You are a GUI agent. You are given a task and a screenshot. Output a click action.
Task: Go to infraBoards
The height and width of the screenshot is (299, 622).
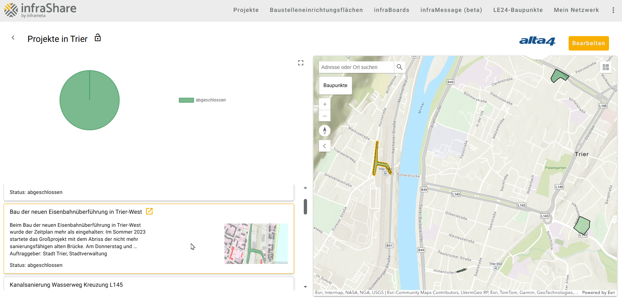tap(391, 10)
